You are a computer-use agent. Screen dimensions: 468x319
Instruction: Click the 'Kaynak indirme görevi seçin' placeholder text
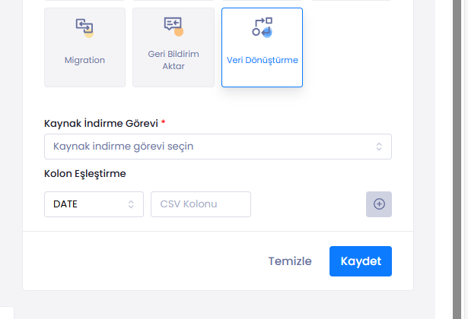(x=129, y=147)
